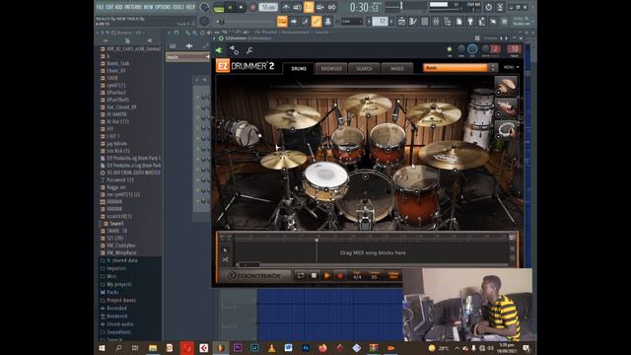
Task: Select the second hand percussion thumbnail
Action: (x=506, y=107)
